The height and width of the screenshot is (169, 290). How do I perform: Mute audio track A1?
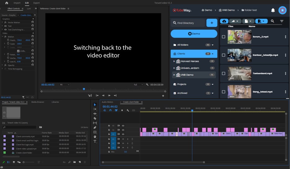123,139
